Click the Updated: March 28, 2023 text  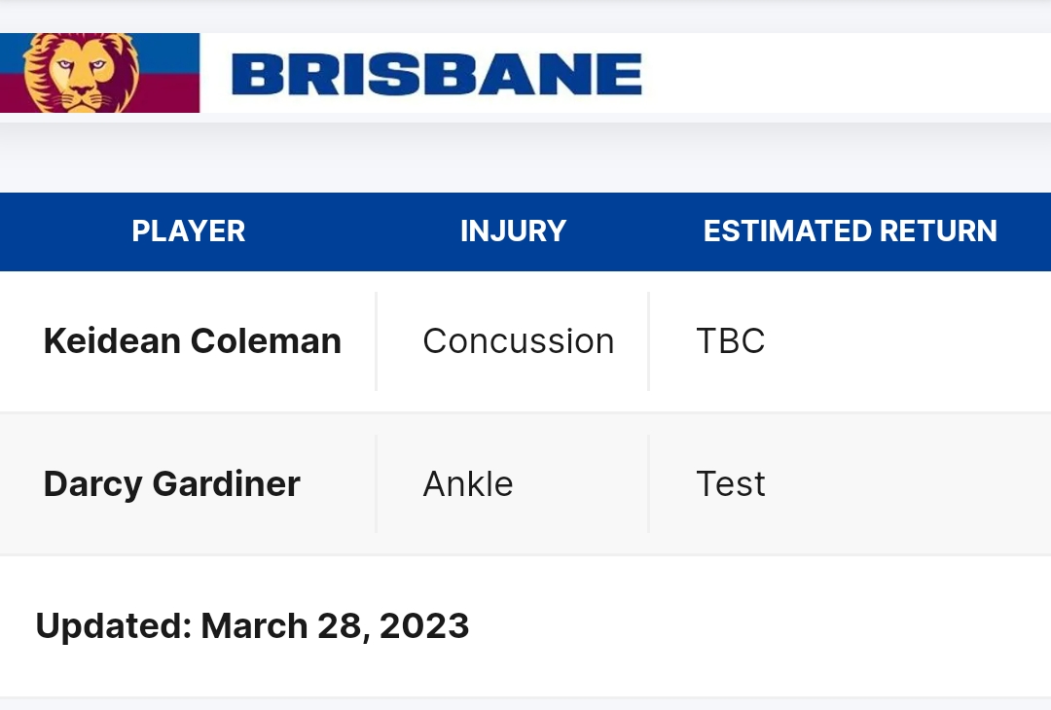pyautogui.click(x=252, y=626)
